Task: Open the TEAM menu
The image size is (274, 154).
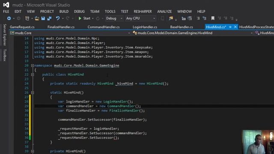Action: coord(95,12)
